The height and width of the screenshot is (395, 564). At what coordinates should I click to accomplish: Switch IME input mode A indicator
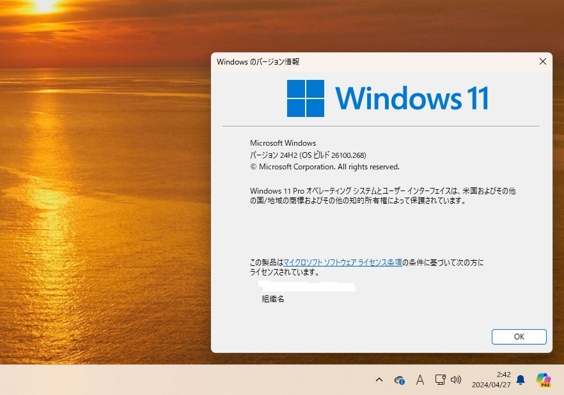[x=419, y=380]
